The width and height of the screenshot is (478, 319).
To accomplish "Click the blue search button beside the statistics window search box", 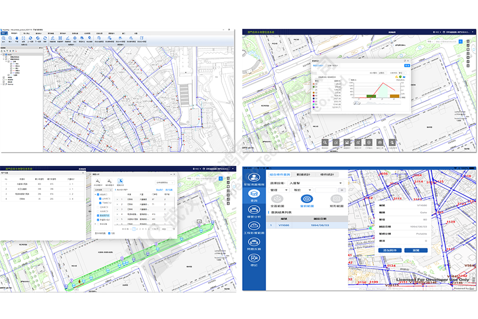I will pyautogui.click(x=460, y=41).
